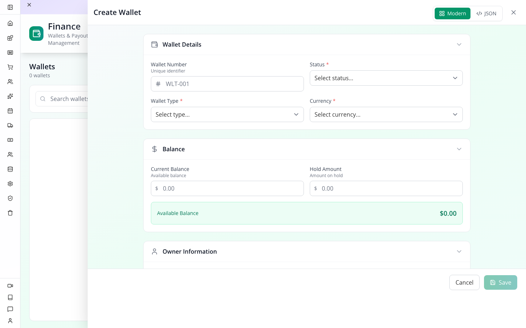Open the user profile icon at sidebar bottom
Screen dimensions: 526x328
pos(10,321)
